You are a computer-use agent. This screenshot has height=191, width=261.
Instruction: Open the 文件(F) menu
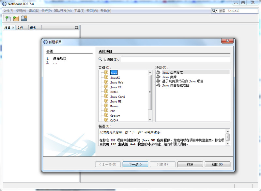8,11
